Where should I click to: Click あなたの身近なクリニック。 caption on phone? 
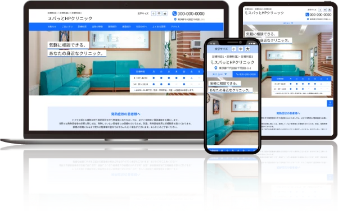coord(230,90)
